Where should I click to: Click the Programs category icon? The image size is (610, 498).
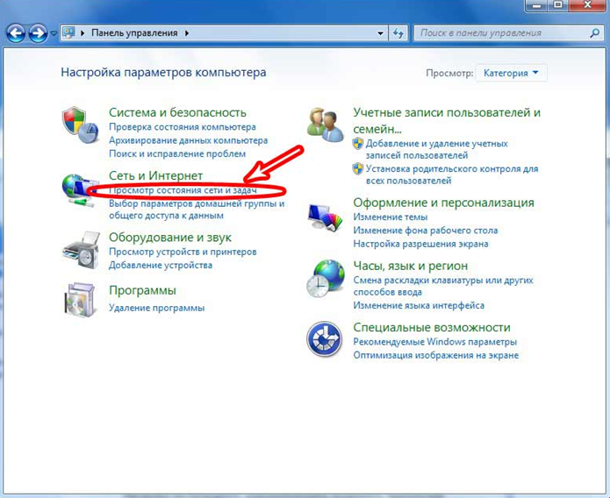tap(80, 301)
